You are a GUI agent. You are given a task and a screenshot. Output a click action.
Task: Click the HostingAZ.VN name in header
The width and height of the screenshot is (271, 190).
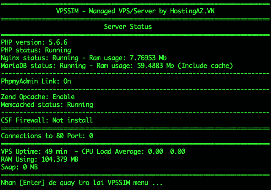click(x=192, y=11)
